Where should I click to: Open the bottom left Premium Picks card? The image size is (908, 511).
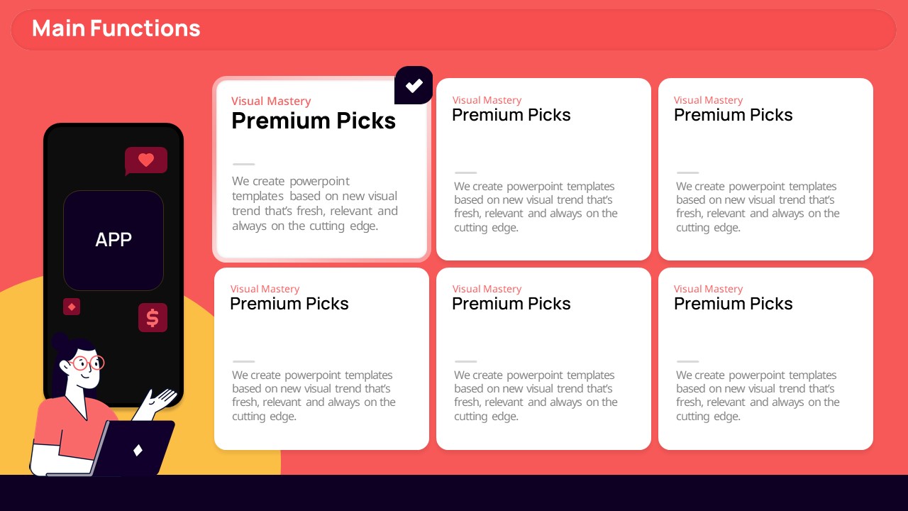pos(321,358)
